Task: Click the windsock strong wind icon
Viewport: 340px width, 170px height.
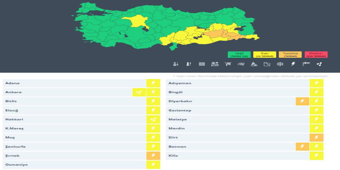Action: 306,64
